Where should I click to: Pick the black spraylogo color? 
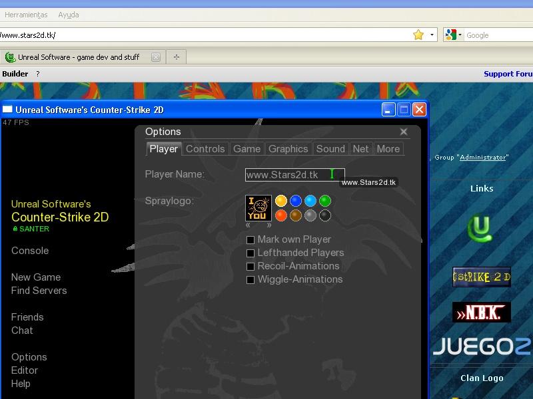[x=325, y=215]
